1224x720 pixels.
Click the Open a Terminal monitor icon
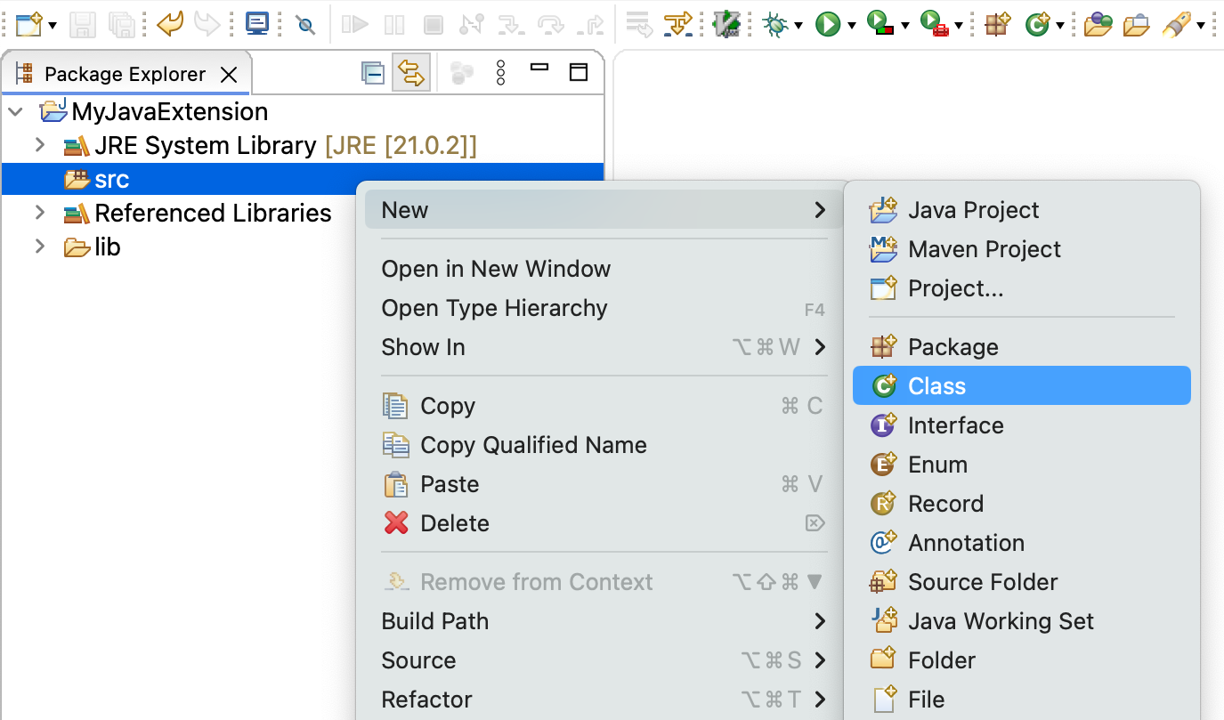[x=257, y=24]
